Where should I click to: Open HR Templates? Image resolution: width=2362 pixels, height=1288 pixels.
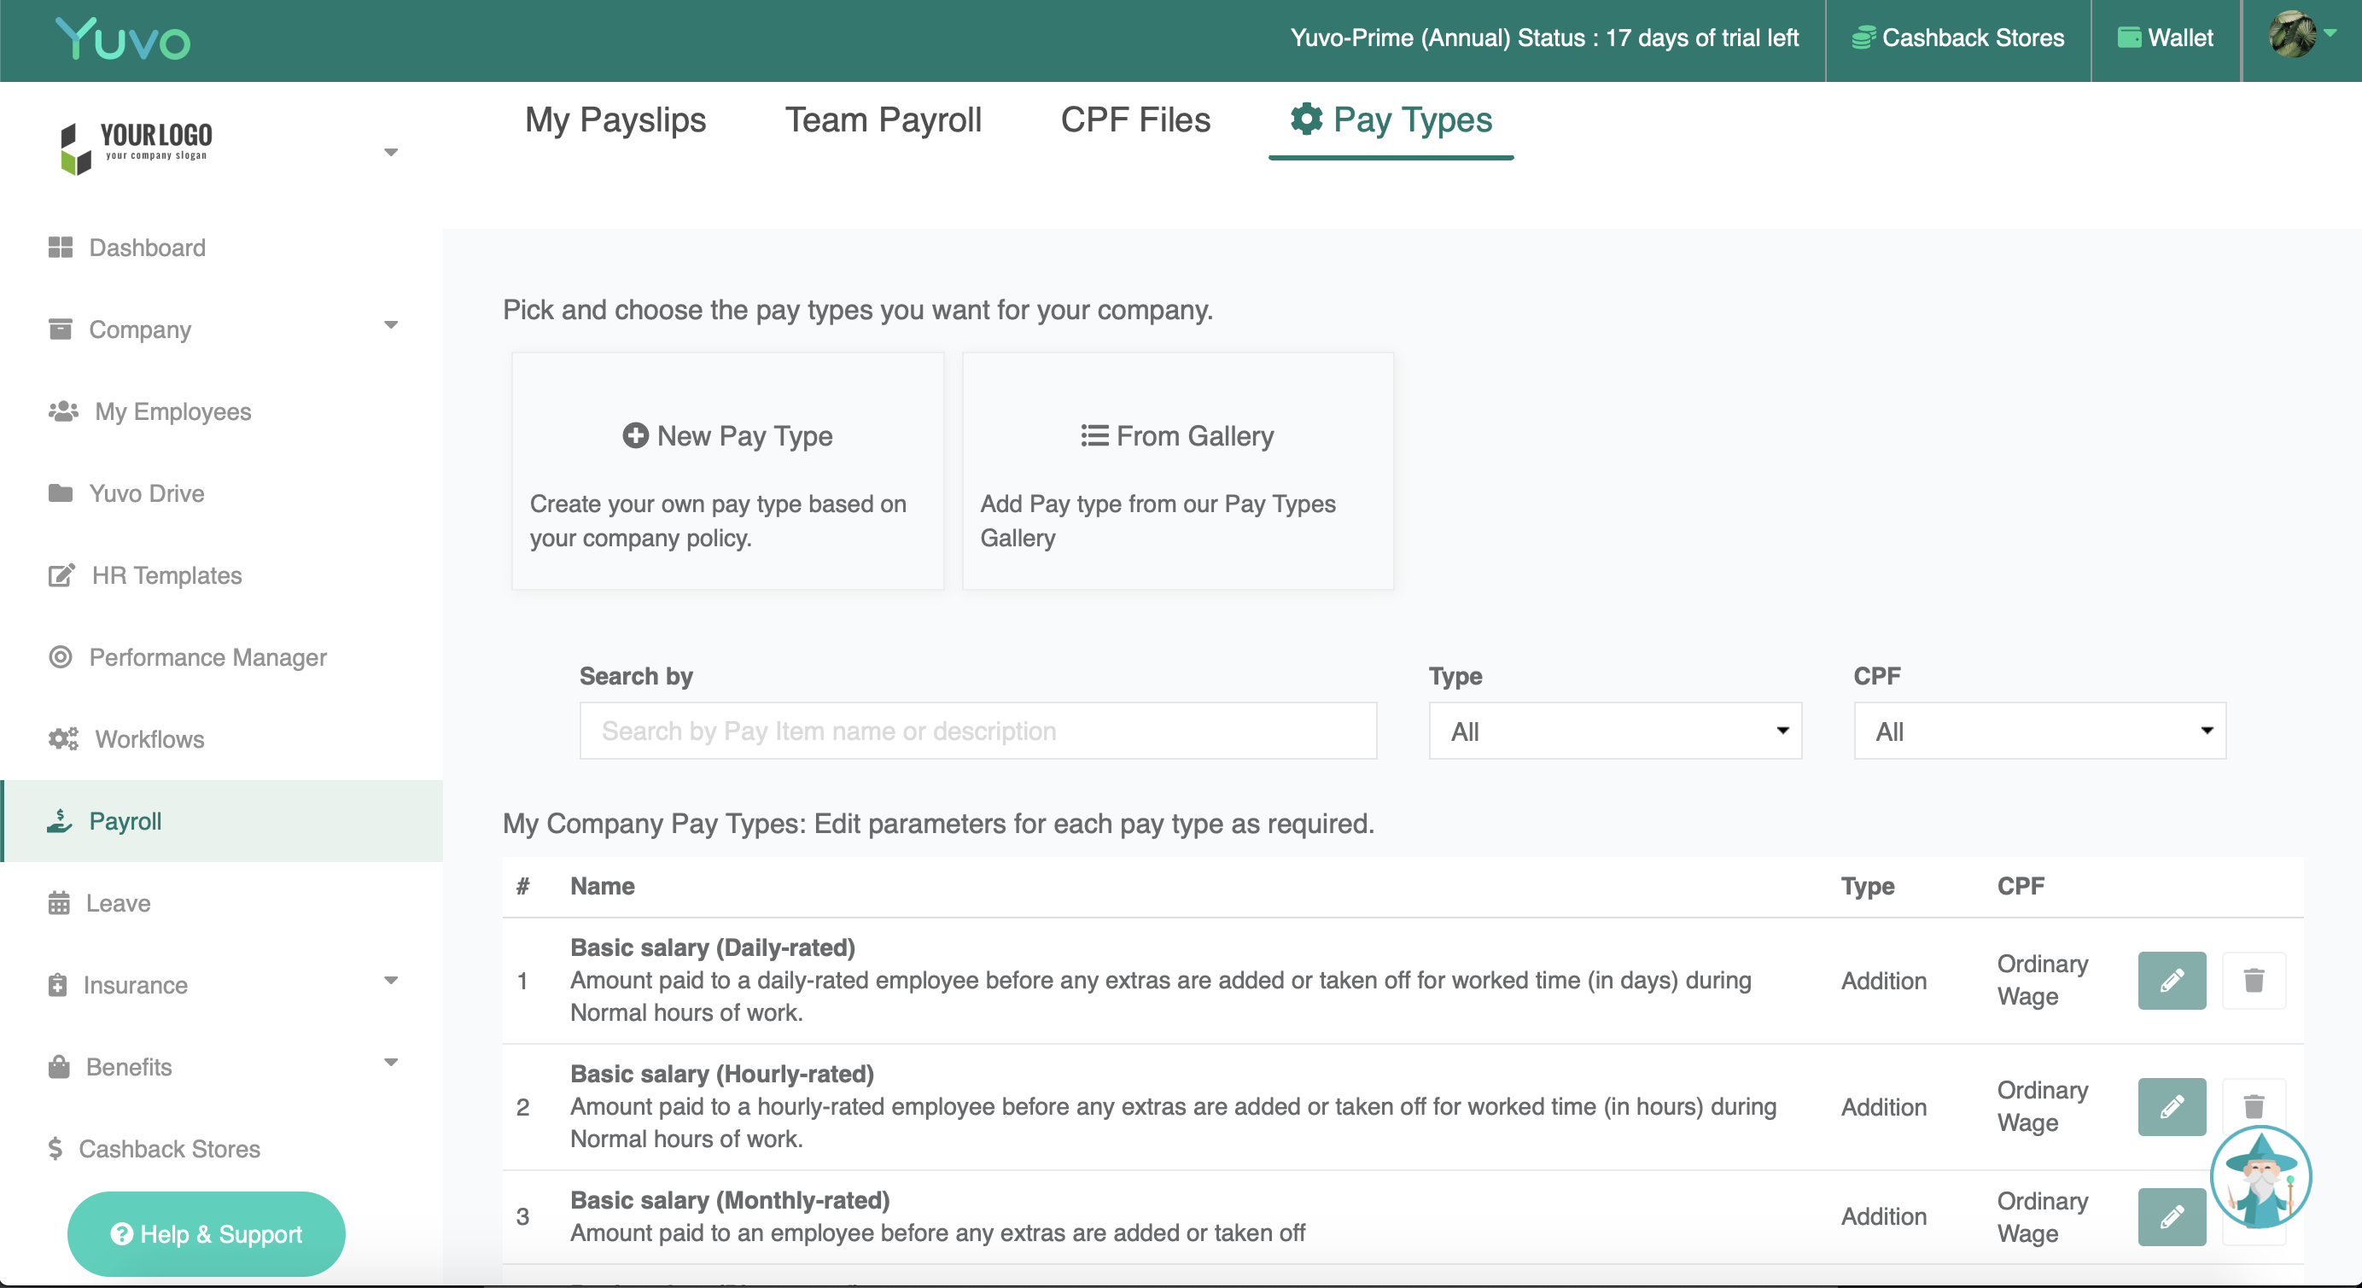point(165,575)
